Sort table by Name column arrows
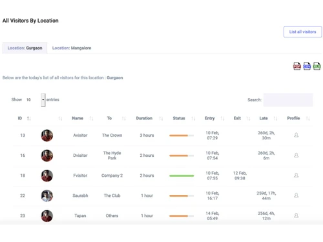The height and width of the screenshot is (242, 323). pyautogui.click(x=91, y=118)
